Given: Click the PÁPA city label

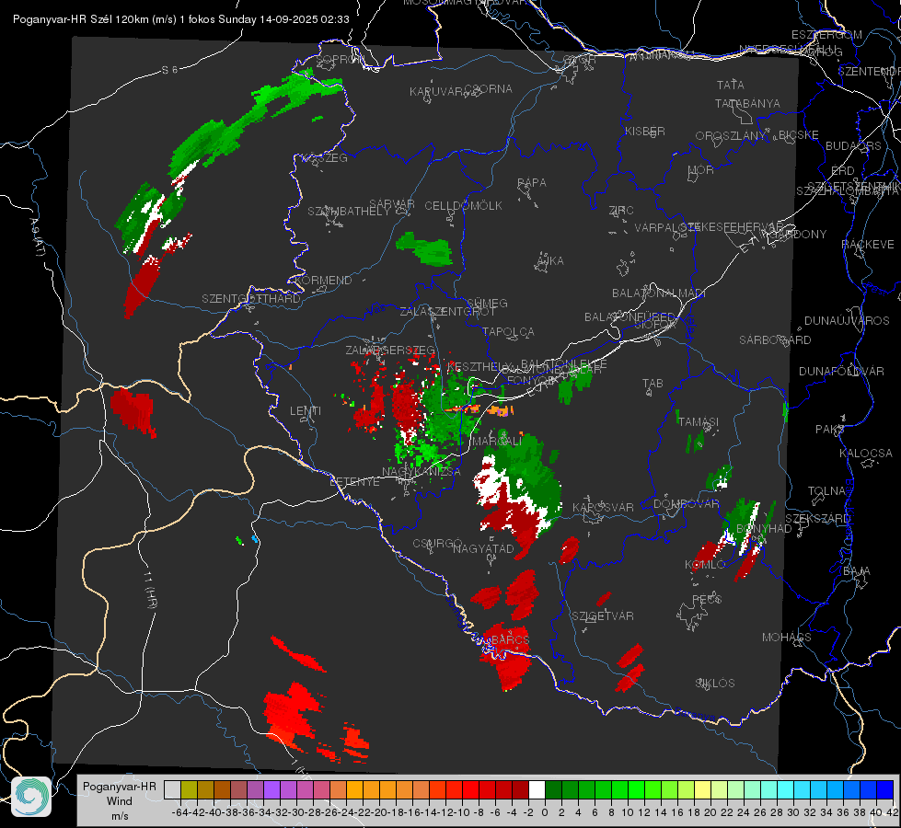Looking at the screenshot, I should (532, 183).
